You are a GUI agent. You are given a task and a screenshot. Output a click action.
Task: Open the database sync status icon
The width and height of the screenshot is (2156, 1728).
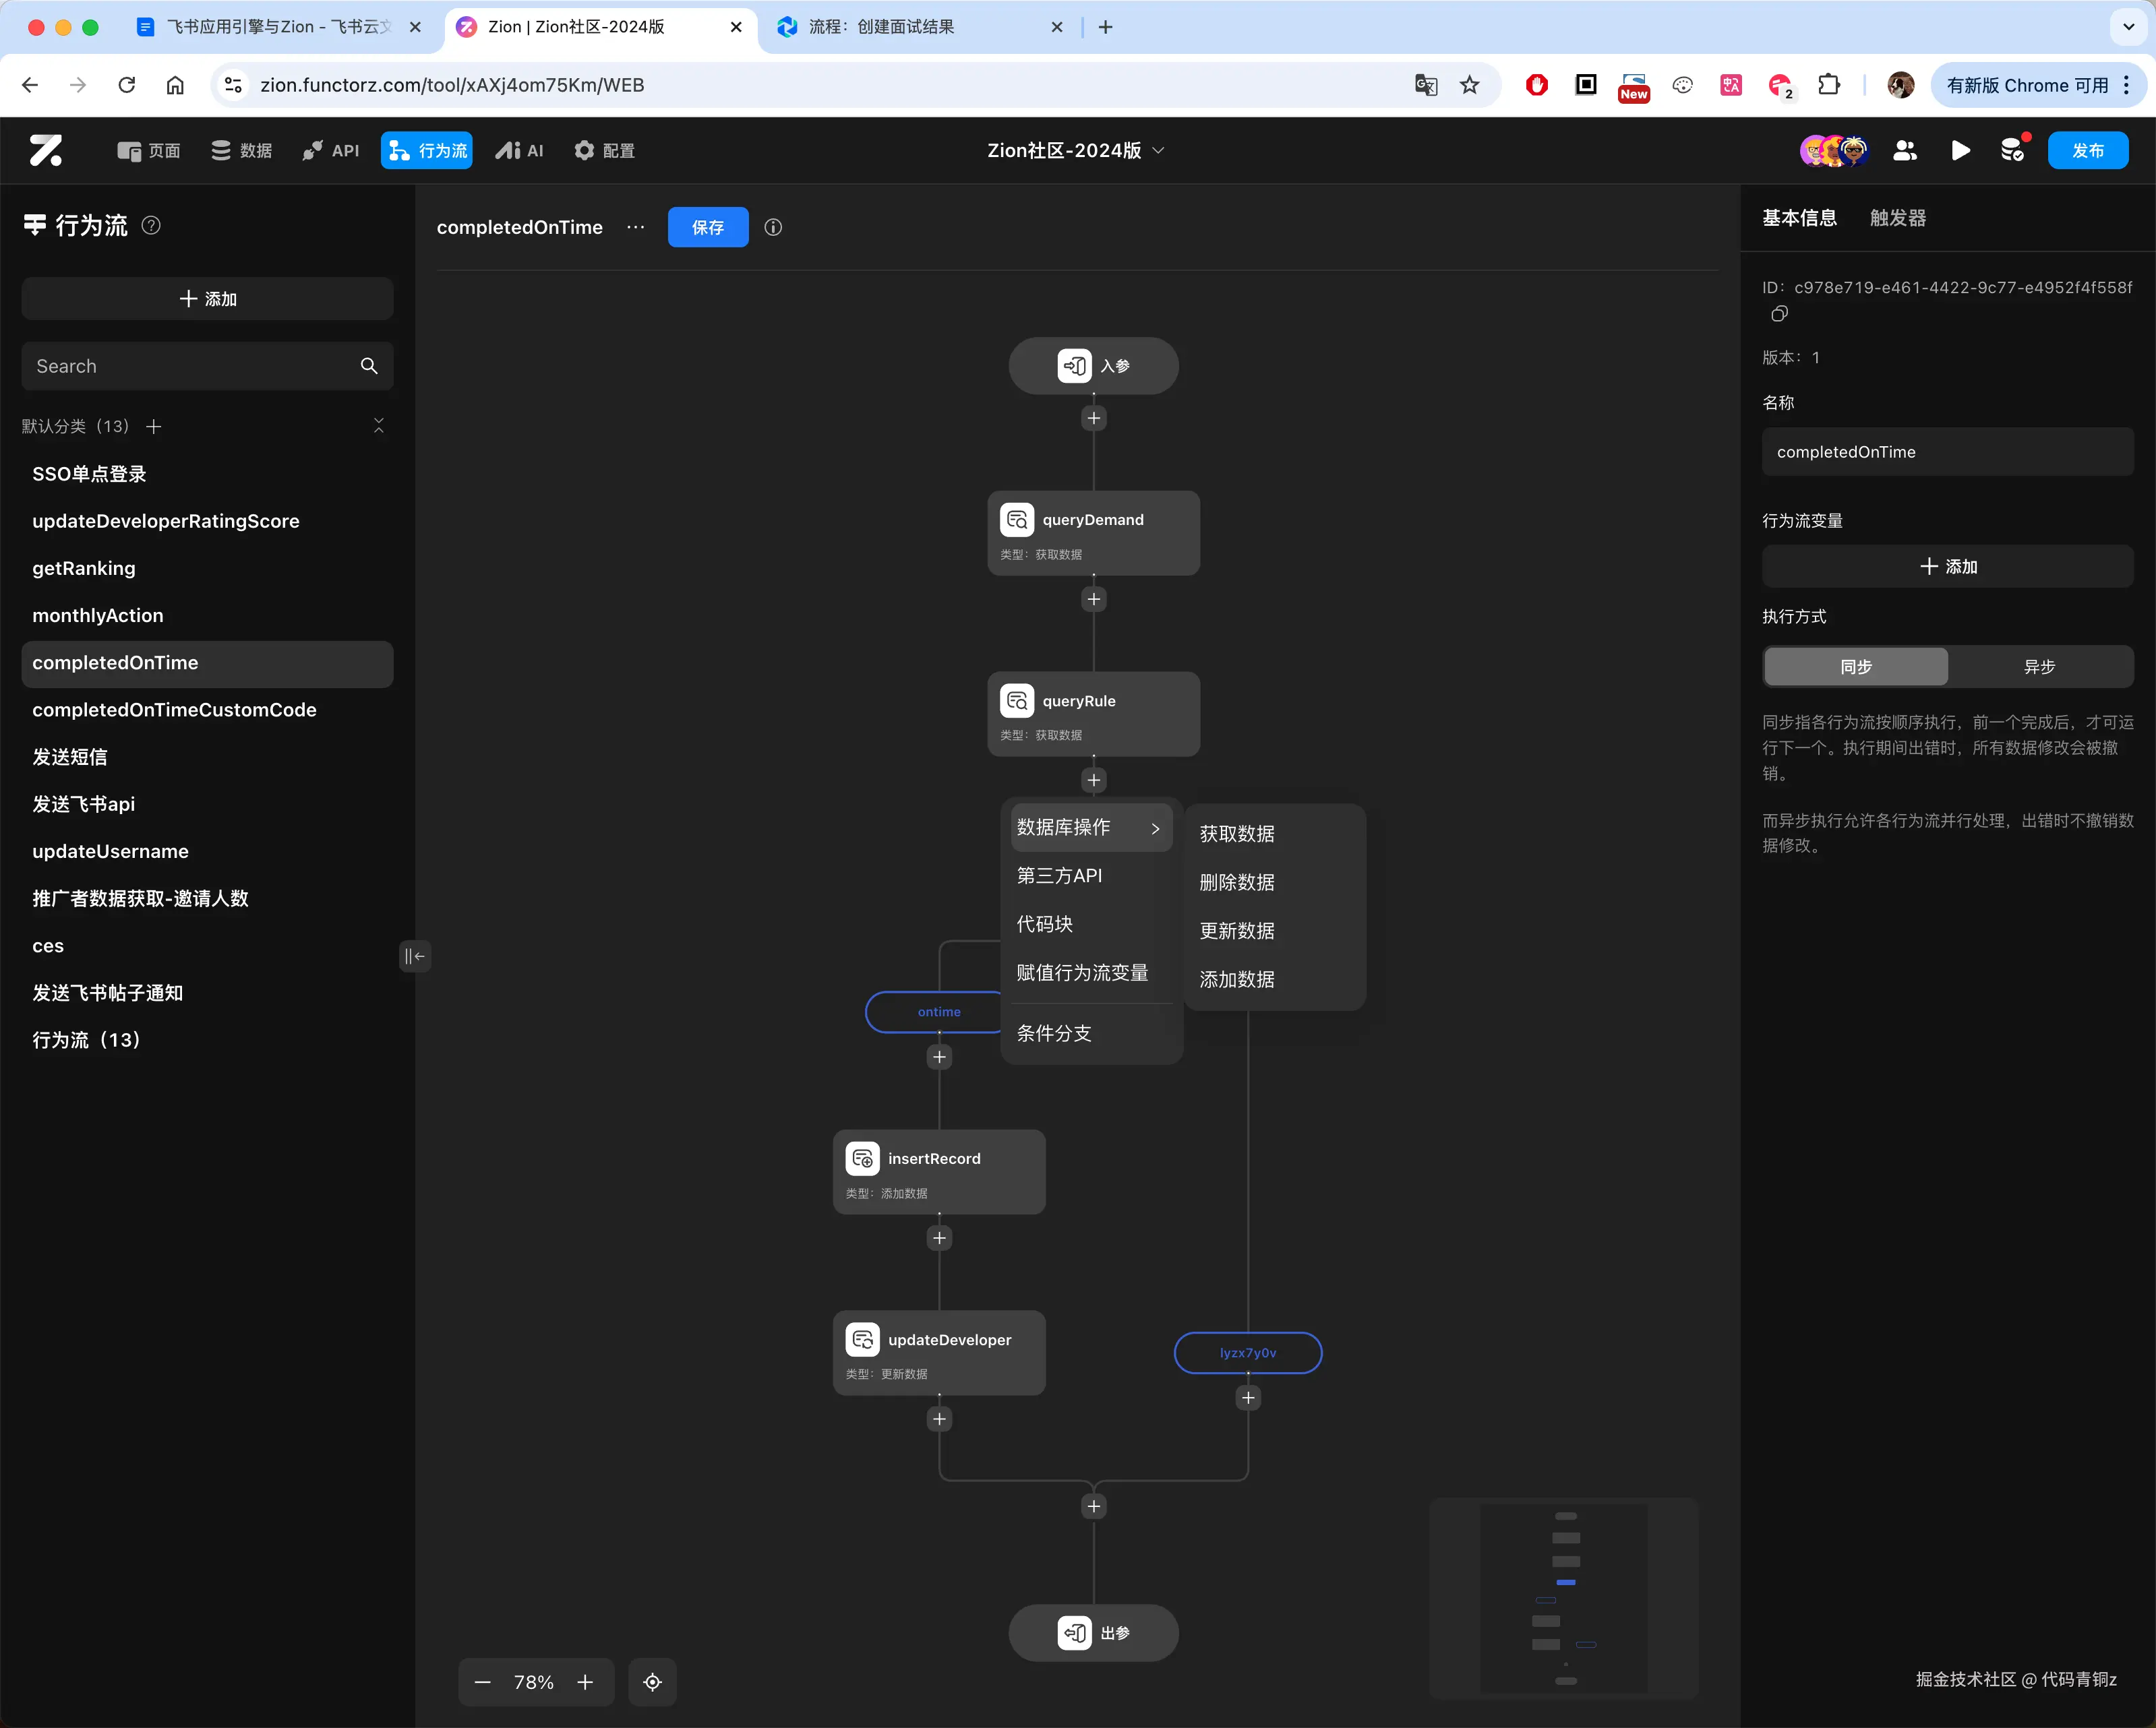[x=2013, y=151]
